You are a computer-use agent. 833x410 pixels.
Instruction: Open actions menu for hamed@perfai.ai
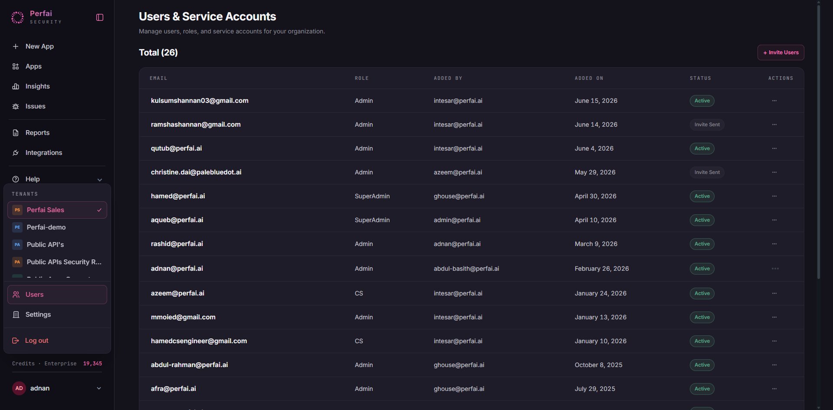tap(774, 196)
